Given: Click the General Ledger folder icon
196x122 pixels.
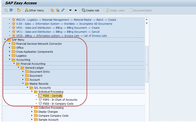Looking at the screenshot, I should (x=23, y=68).
